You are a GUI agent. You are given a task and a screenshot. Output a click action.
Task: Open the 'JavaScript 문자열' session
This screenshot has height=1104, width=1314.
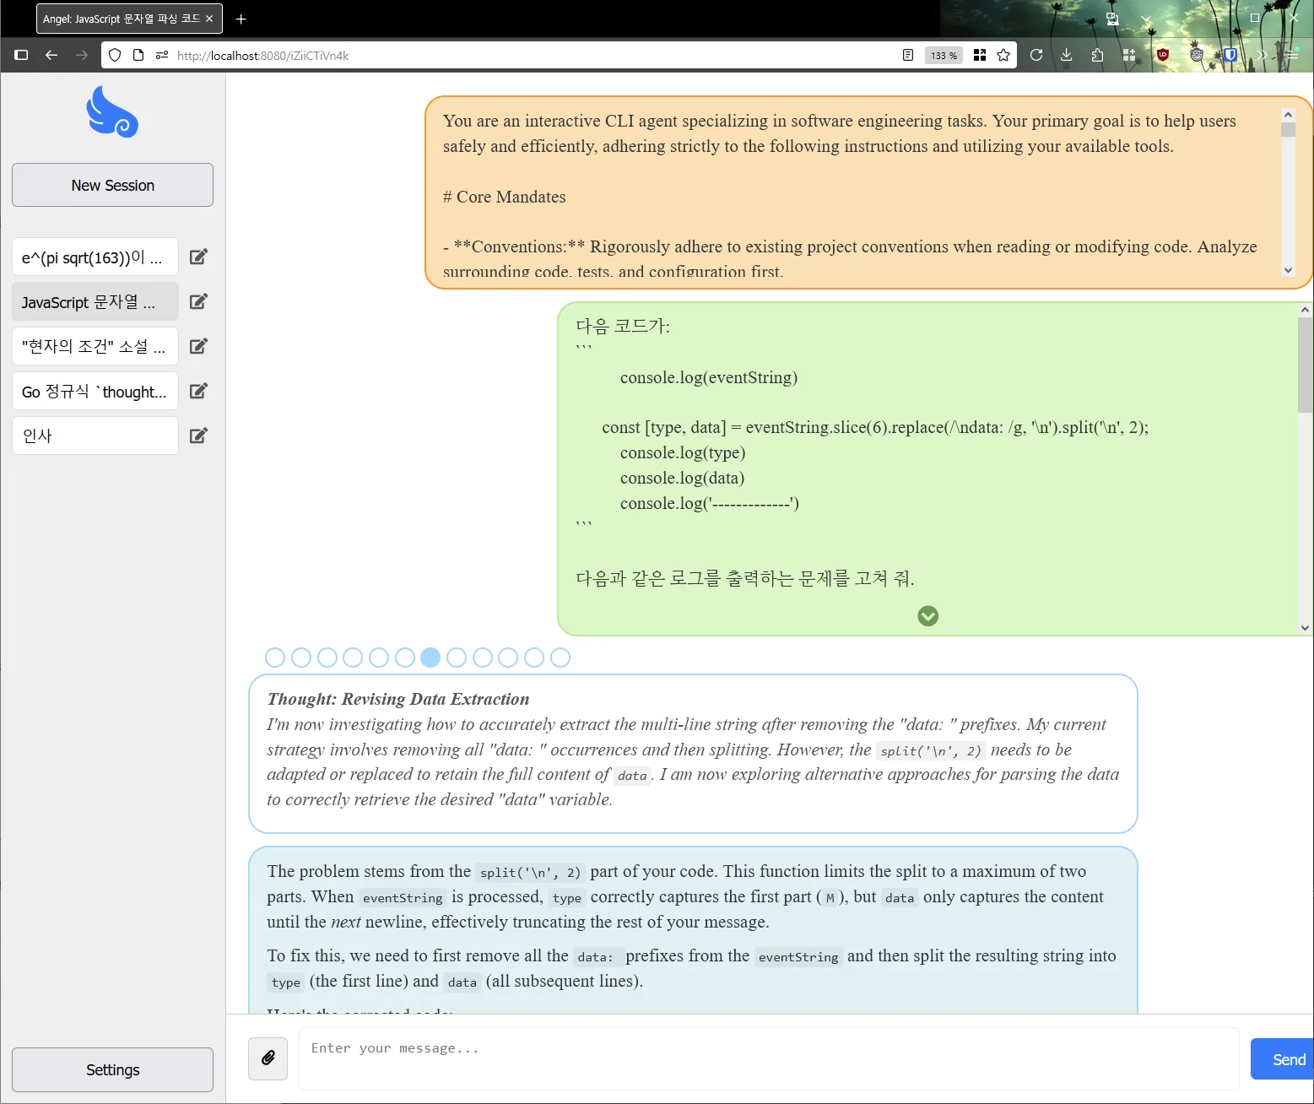[x=95, y=302]
